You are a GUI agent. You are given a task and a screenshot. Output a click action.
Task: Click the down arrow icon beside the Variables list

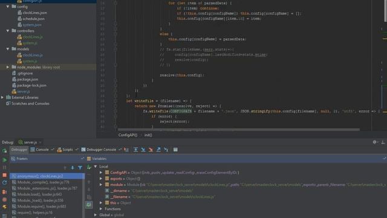click(89, 190)
